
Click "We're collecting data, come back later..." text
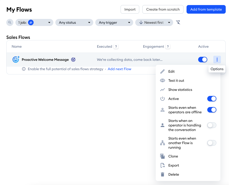click(x=130, y=60)
